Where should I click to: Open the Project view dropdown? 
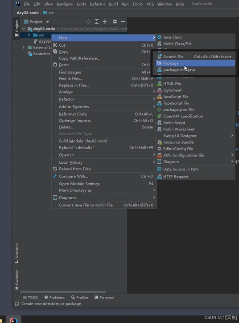click(47, 22)
